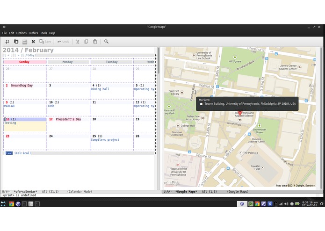Go to previous month with [ < ]

click(x=8, y=55)
